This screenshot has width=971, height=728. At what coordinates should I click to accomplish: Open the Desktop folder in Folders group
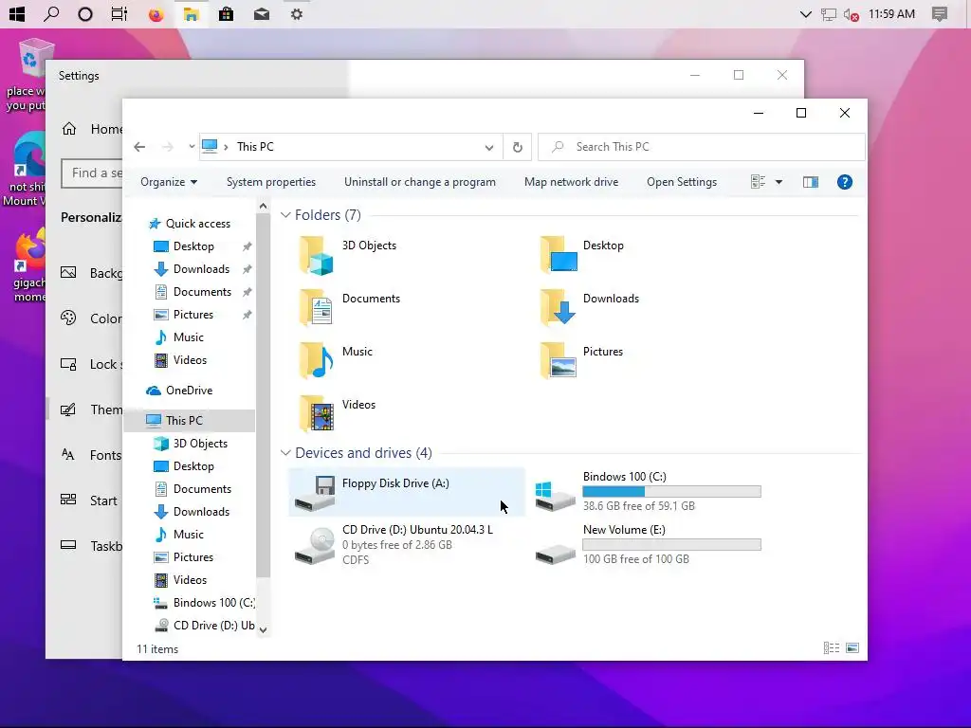click(x=558, y=254)
